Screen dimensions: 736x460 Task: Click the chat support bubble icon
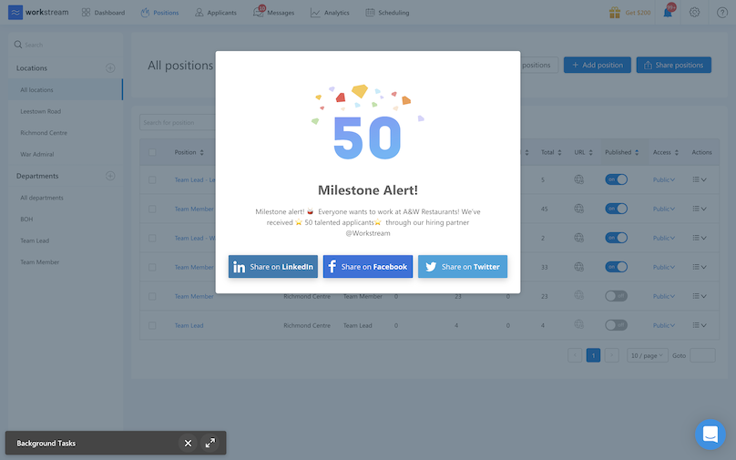coord(710,434)
